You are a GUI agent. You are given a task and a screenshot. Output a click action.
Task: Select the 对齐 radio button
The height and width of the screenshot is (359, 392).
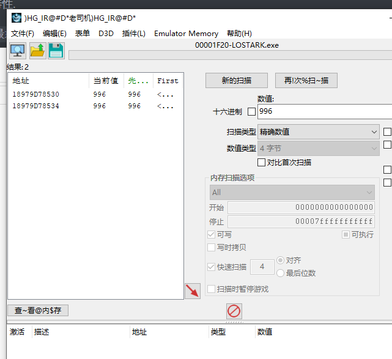point(280,261)
